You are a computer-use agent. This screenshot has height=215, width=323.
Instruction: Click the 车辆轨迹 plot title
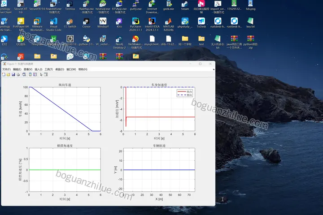point(159,146)
